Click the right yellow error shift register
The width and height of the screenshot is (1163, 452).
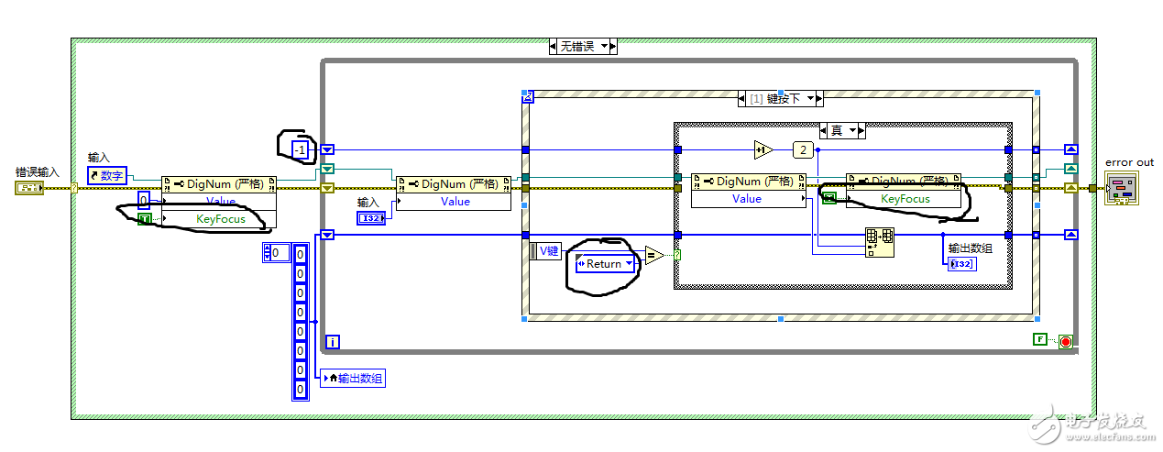pyautogui.click(x=1070, y=188)
